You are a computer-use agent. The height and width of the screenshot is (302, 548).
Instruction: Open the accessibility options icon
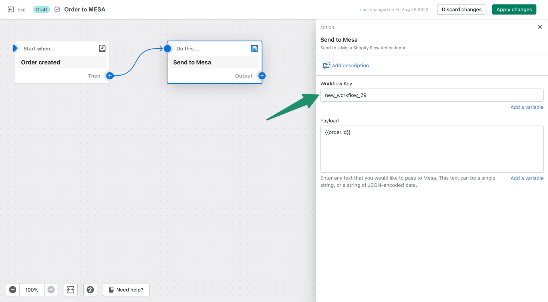tap(90, 289)
